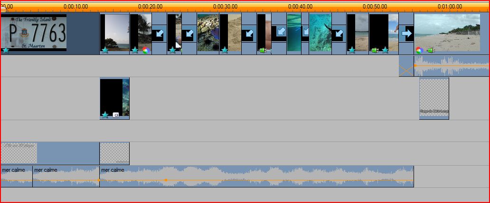Click the volume keyframe on the third mer calme clip
The width and height of the screenshot is (490, 203).
166,180
